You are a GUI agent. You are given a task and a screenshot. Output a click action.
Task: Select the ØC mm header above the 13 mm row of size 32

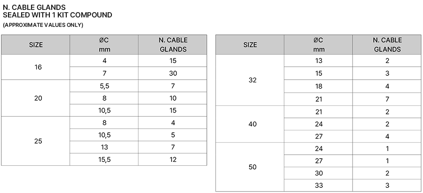pos(319,45)
